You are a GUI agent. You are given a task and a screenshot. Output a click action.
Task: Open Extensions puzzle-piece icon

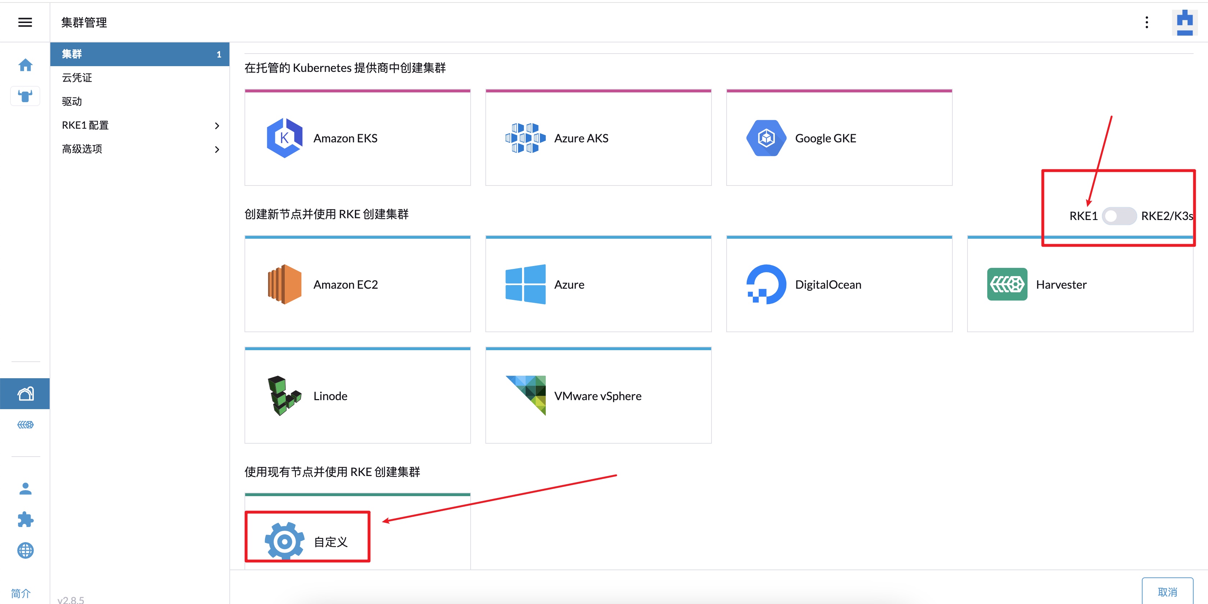[25, 520]
